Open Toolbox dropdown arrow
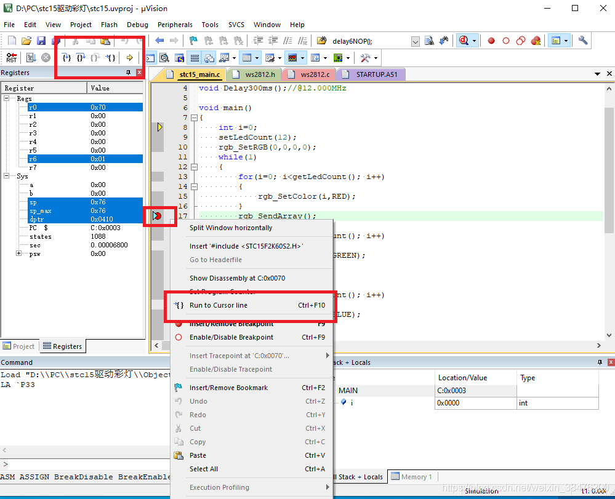 coord(376,58)
